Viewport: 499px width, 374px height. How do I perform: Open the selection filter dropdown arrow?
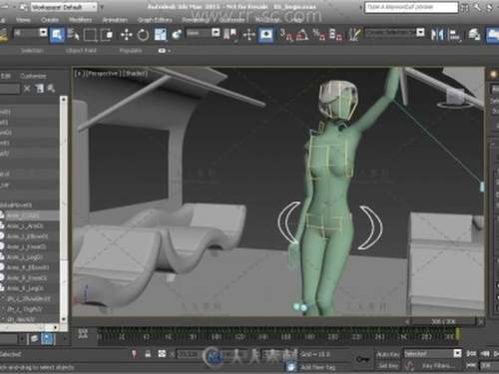[43, 33]
